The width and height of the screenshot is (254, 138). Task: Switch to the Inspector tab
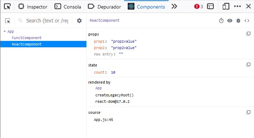pos(33,7)
